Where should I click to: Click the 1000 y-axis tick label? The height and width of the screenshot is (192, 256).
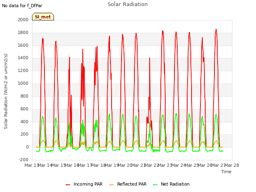pyautogui.click(x=23, y=84)
